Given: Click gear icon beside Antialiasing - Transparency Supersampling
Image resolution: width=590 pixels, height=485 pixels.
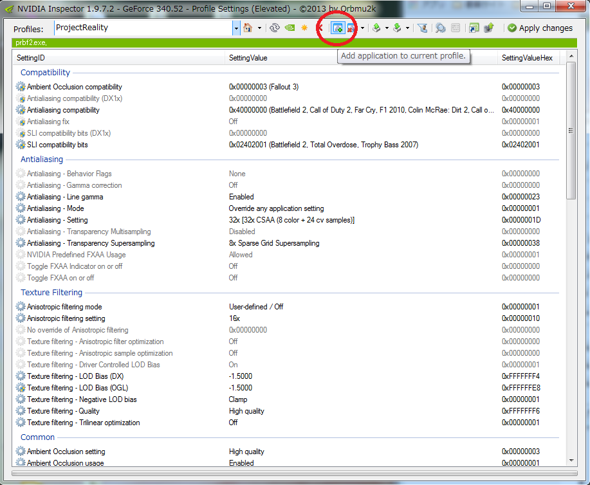Looking at the screenshot, I should [x=21, y=243].
